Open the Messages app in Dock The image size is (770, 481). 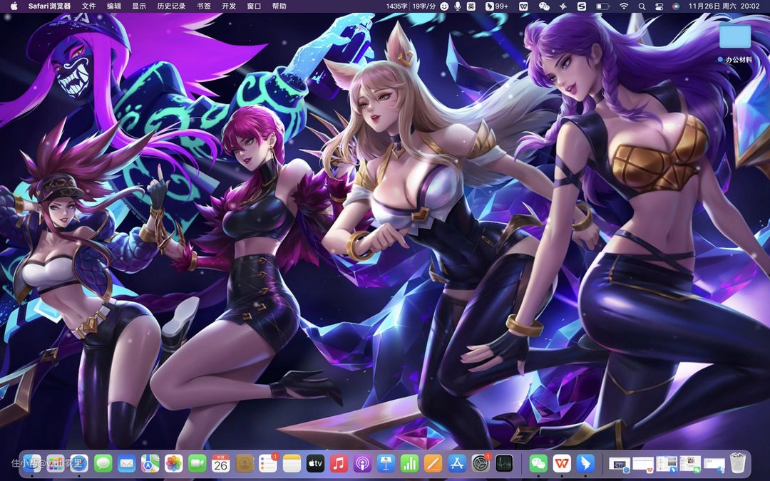[103, 463]
